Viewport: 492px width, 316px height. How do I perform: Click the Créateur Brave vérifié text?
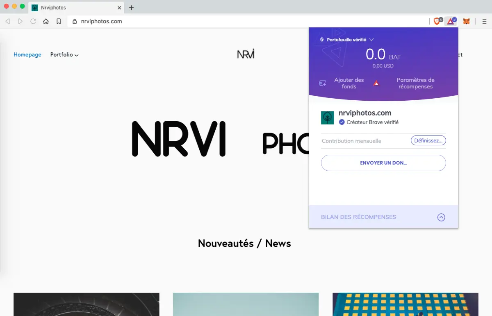click(x=373, y=122)
